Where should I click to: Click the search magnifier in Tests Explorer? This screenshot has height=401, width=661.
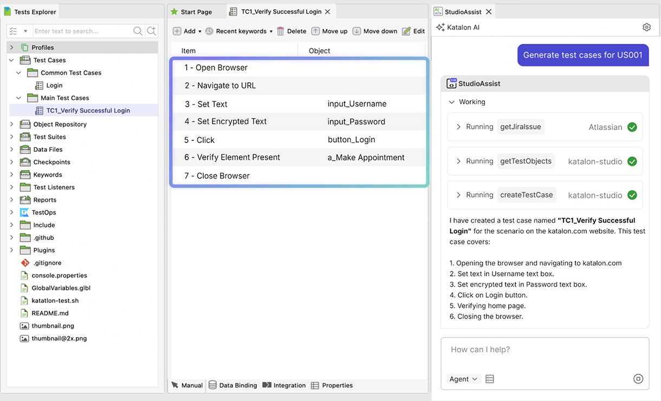coord(138,31)
